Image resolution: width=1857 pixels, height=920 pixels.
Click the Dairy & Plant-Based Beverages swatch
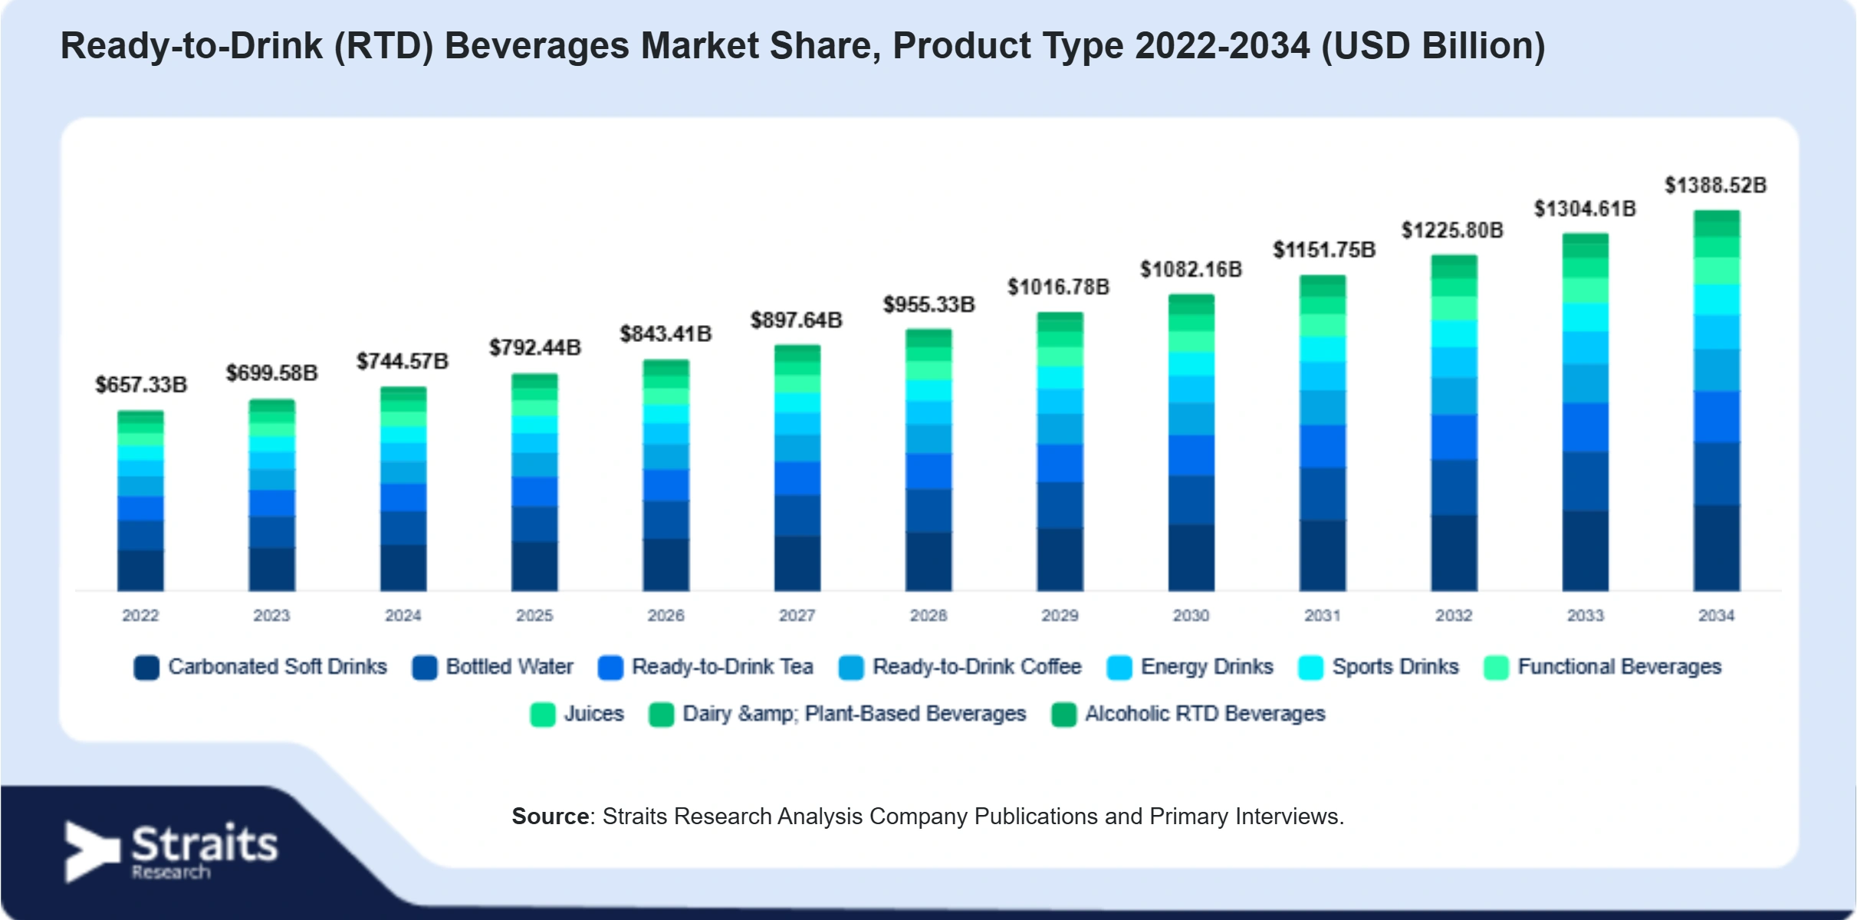(x=661, y=715)
